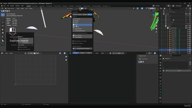Select the Plane.016 row in outliner
The width and height of the screenshot is (192, 108).
[175, 50]
